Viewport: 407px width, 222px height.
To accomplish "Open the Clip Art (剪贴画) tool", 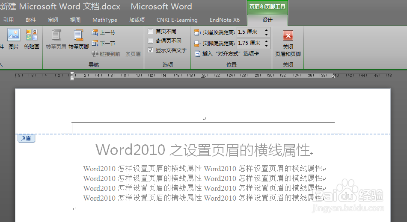I will point(31,39).
